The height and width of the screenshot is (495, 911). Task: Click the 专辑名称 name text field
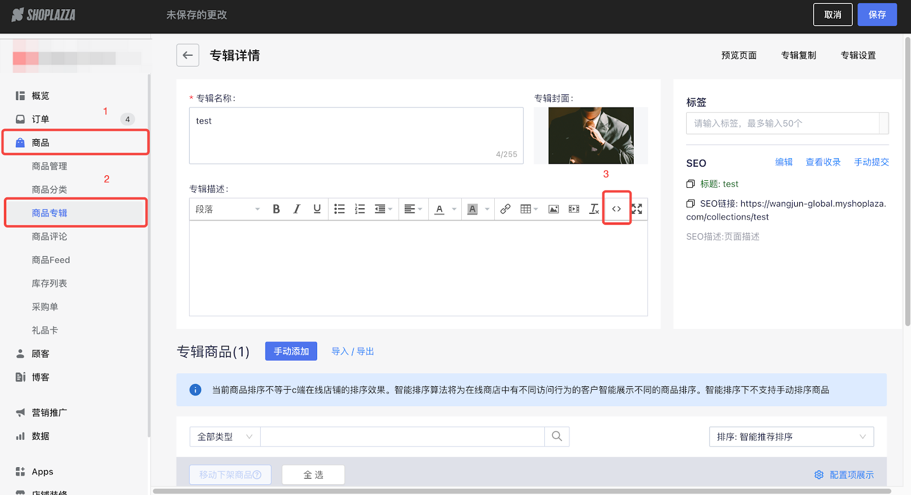[356, 135]
